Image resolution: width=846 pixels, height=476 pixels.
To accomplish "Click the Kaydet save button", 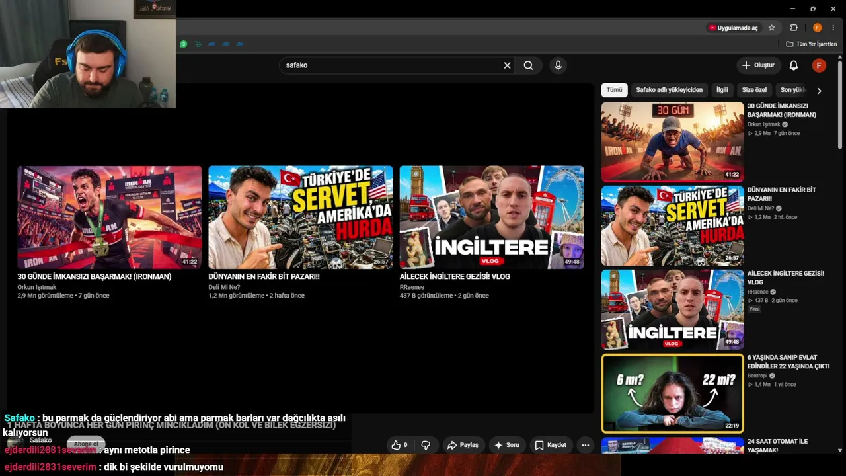I will [551, 445].
